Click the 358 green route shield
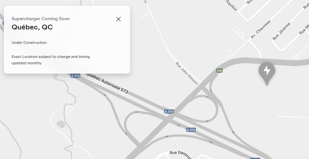The width and height of the screenshot is (309, 159). coord(219,71)
